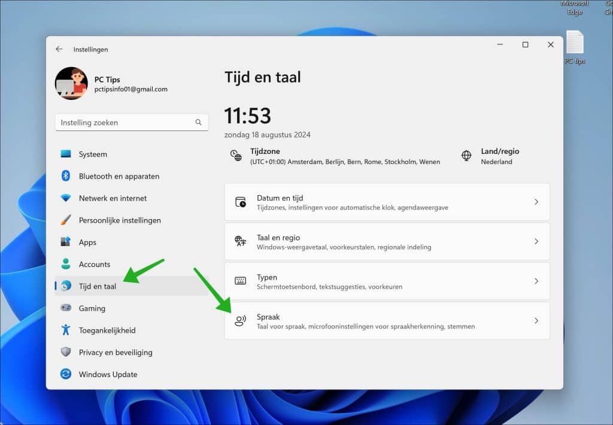Open Taal en regio settings
Image resolution: width=613 pixels, height=425 pixels.
pos(387,242)
